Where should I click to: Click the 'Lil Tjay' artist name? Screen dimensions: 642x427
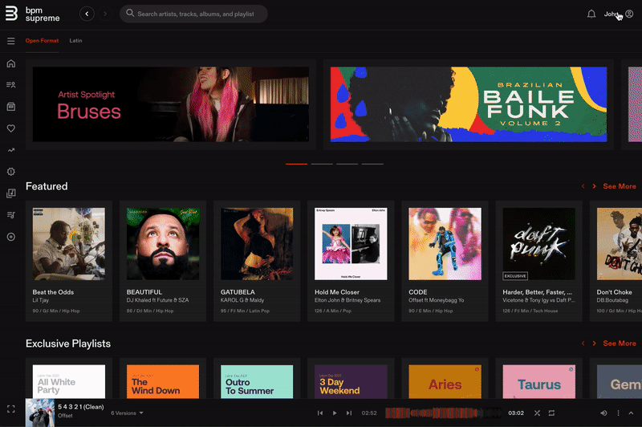pyautogui.click(x=41, y=300)
